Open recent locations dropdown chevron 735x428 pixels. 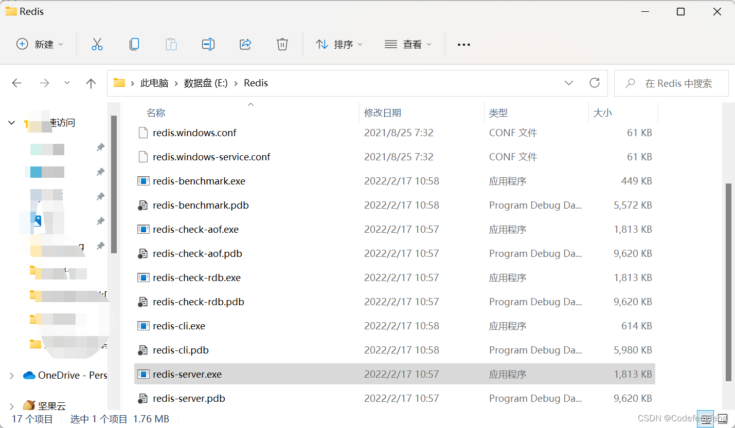(x=67, y=83)
